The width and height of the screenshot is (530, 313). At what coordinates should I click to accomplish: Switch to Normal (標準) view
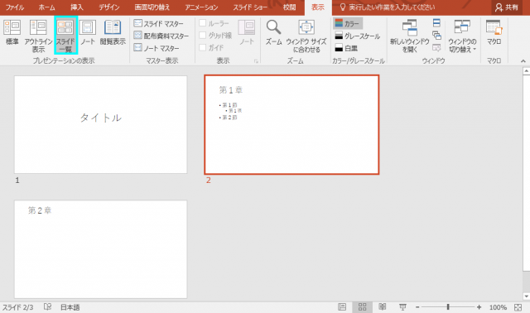12,32
